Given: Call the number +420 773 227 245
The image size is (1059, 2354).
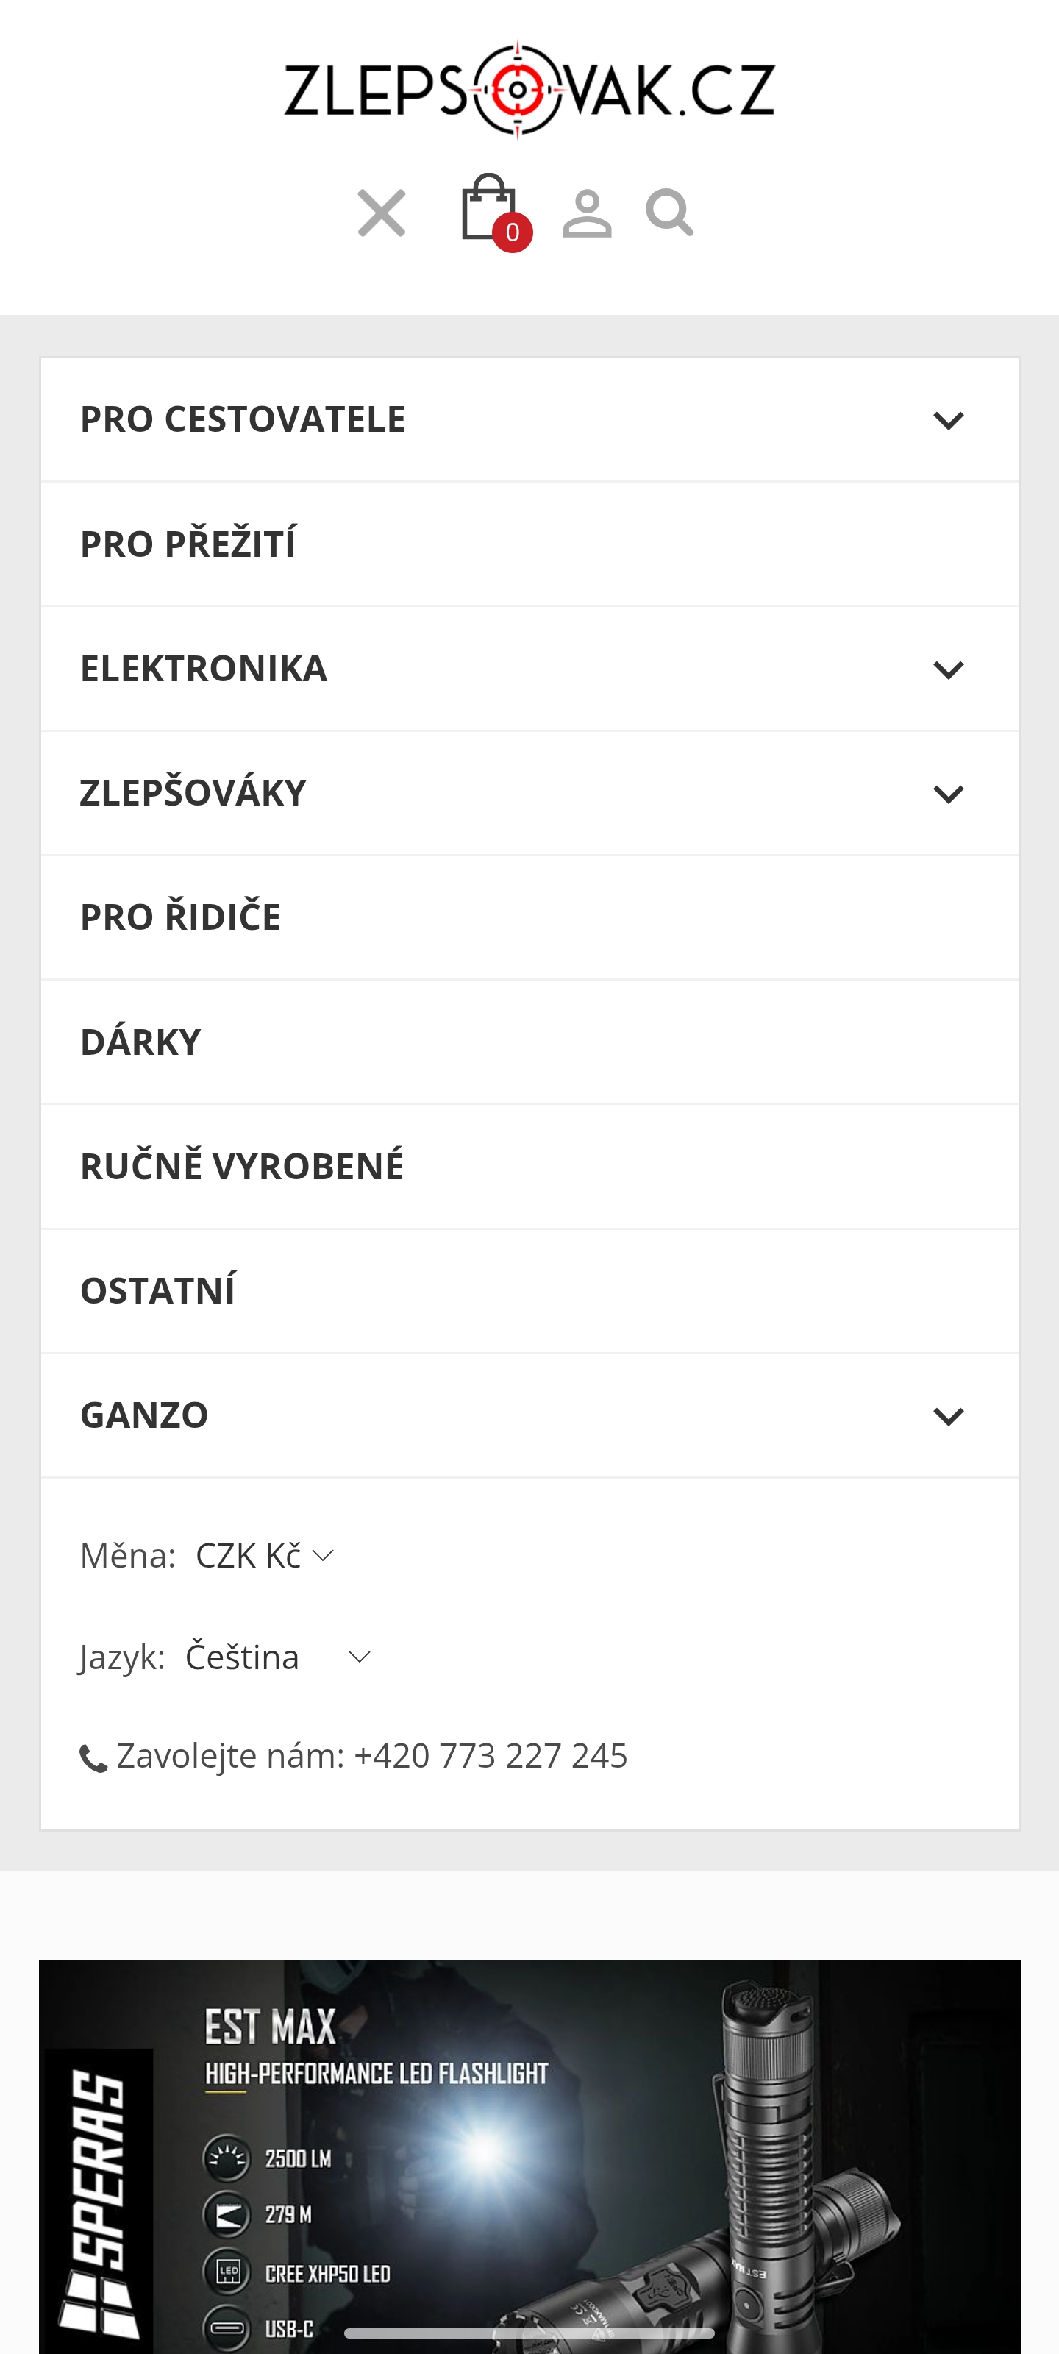Looking at the screenshot, I should click(490, 1755).
